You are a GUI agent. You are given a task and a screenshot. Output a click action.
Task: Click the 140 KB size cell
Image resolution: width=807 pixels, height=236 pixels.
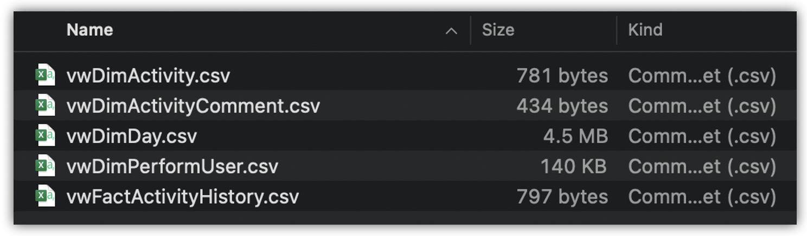(574, 167)
